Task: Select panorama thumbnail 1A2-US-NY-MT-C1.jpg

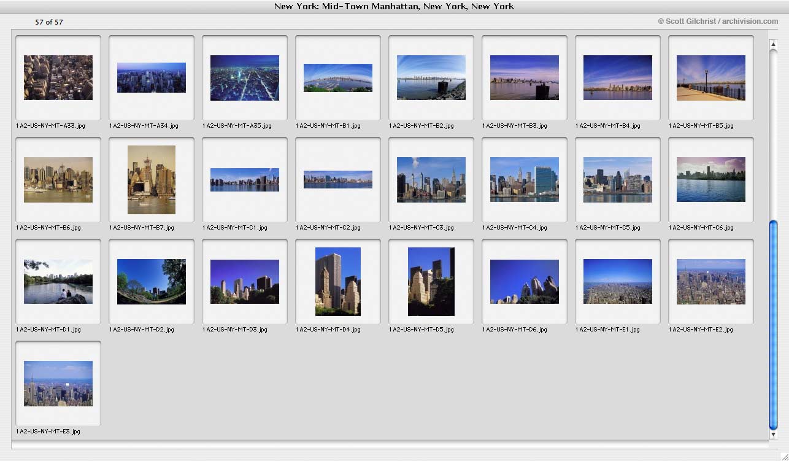Action: click(245, 180)
